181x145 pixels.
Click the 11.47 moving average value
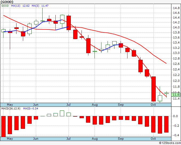coord(45,6)
